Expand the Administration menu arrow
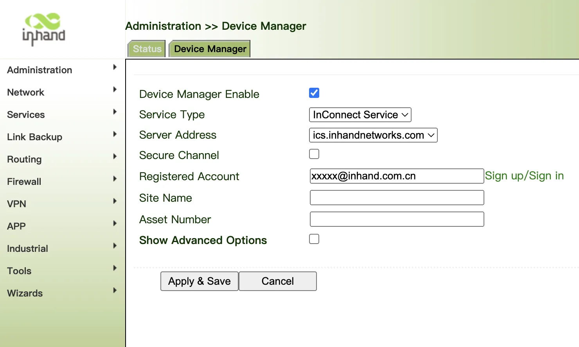The width and height of the screenshot is (579, 347). coord(115,67)
